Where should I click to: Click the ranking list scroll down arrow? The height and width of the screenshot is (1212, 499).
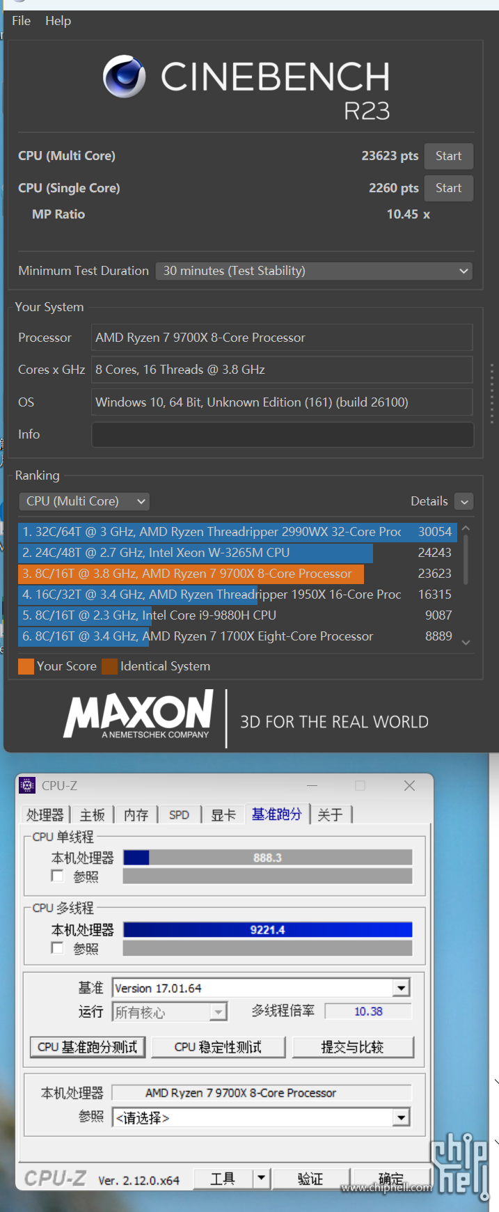click(466, 643)
